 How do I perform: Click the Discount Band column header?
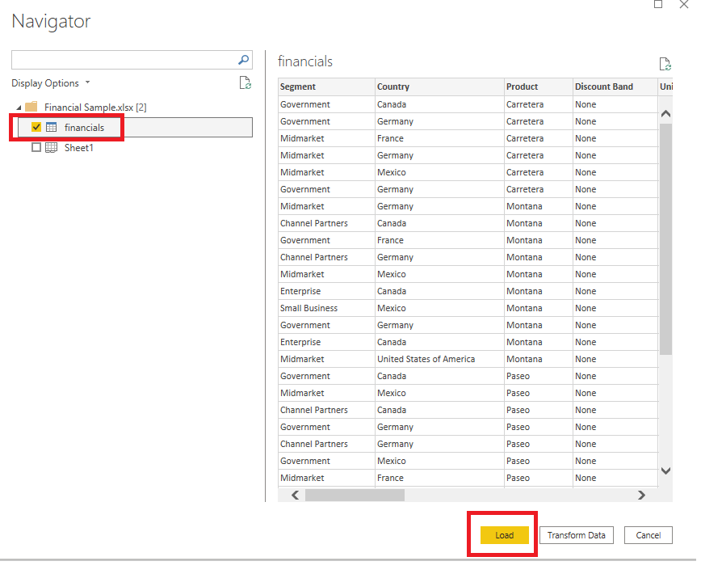tap(603, 86)
